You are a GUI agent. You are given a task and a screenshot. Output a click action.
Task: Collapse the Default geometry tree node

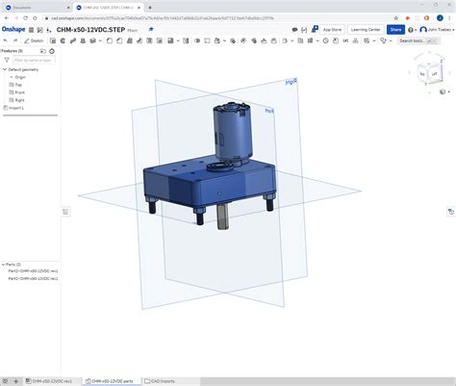click(5, 69)
